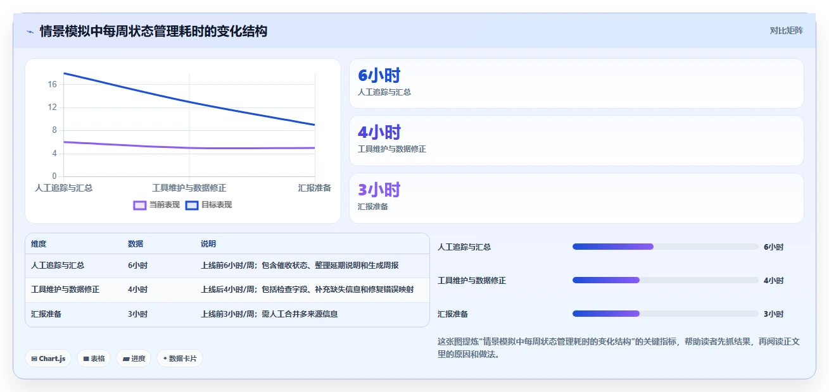The image size is (829, 392).
Task: Click description starting 上线后4小时/周
Action: 307,290
